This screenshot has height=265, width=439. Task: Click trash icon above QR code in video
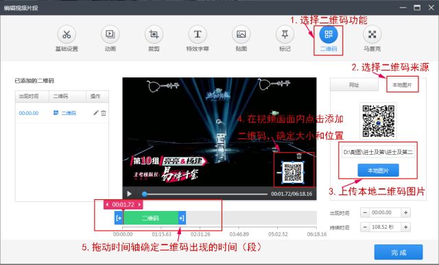299,156
